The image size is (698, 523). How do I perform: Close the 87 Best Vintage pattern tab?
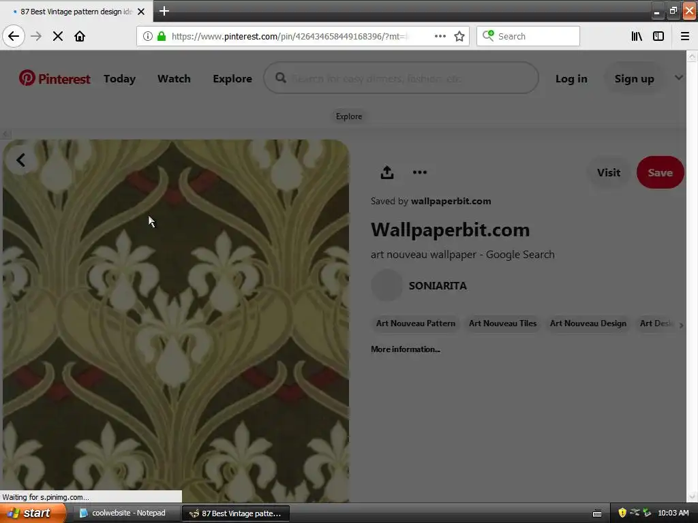pos(141,12)
